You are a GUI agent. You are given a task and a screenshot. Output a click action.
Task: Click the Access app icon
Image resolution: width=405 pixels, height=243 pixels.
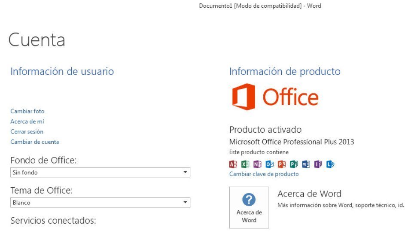pyautogui.click(x=233, y=164)
